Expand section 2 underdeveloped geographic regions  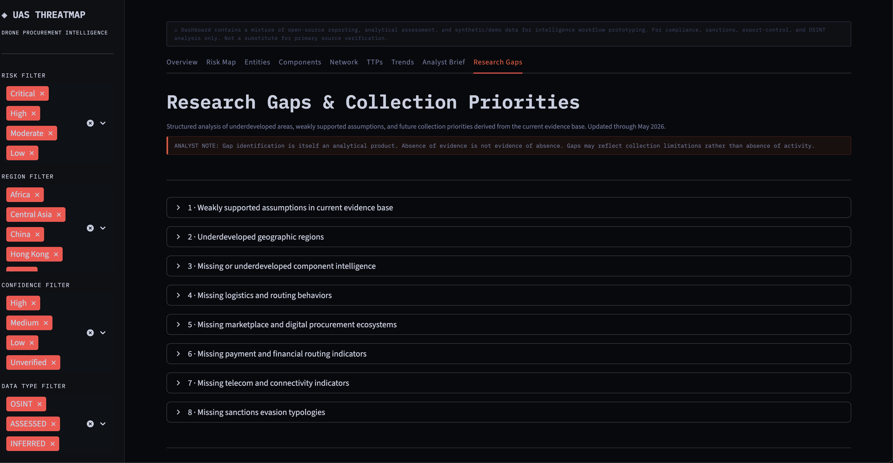(509, 237)
